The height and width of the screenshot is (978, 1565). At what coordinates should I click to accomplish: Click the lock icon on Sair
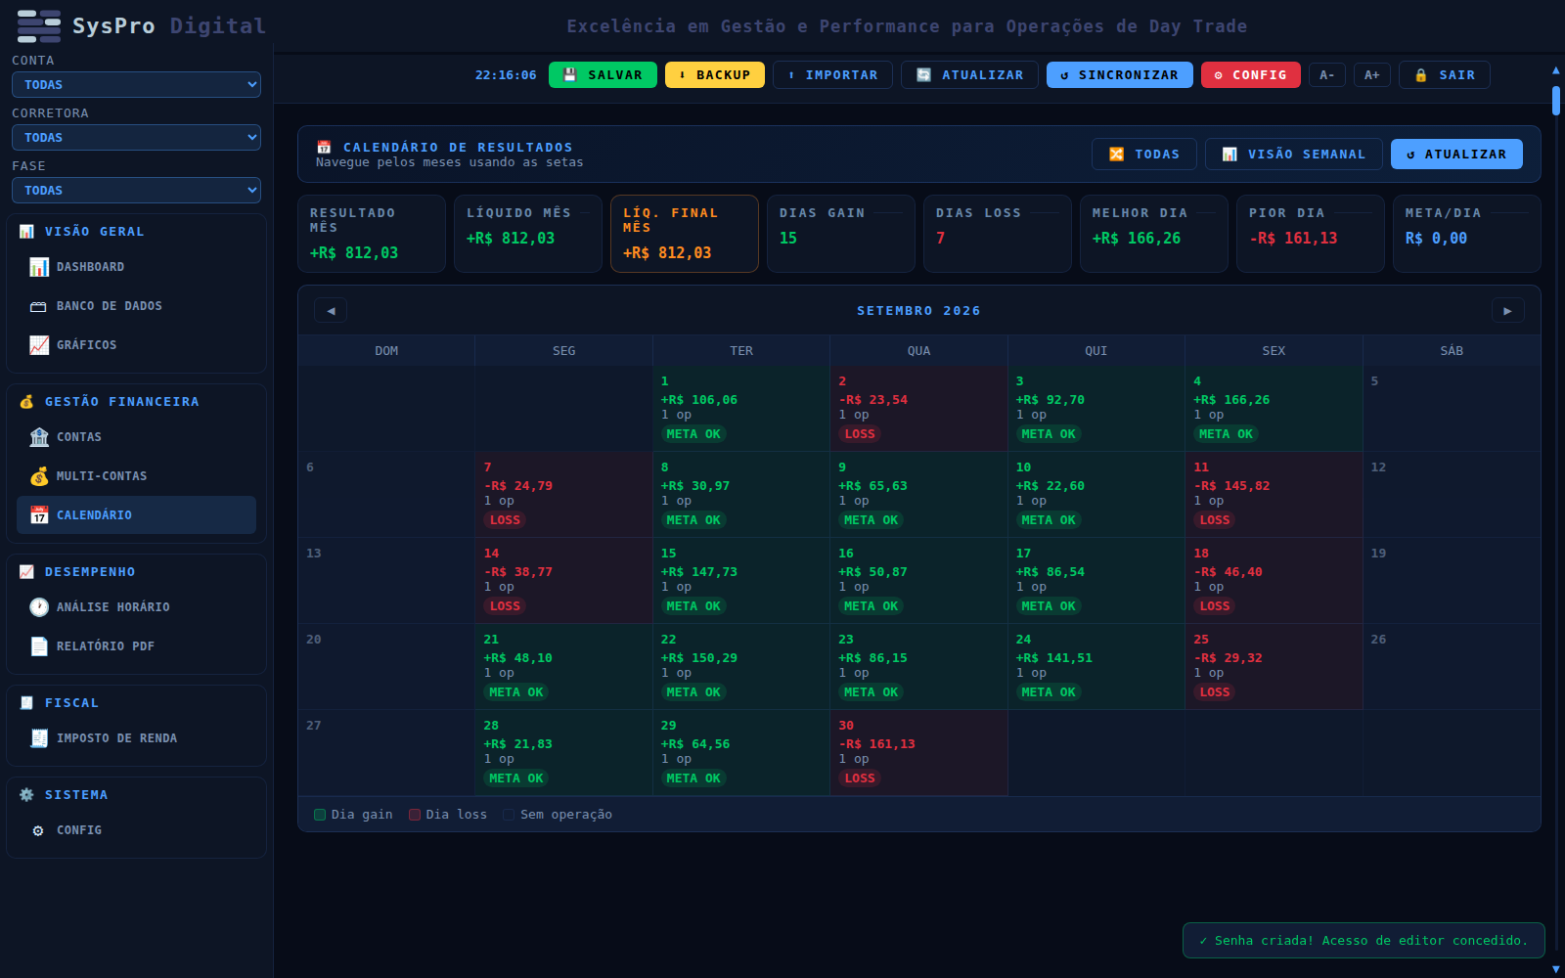click(x=1421, y=75)
